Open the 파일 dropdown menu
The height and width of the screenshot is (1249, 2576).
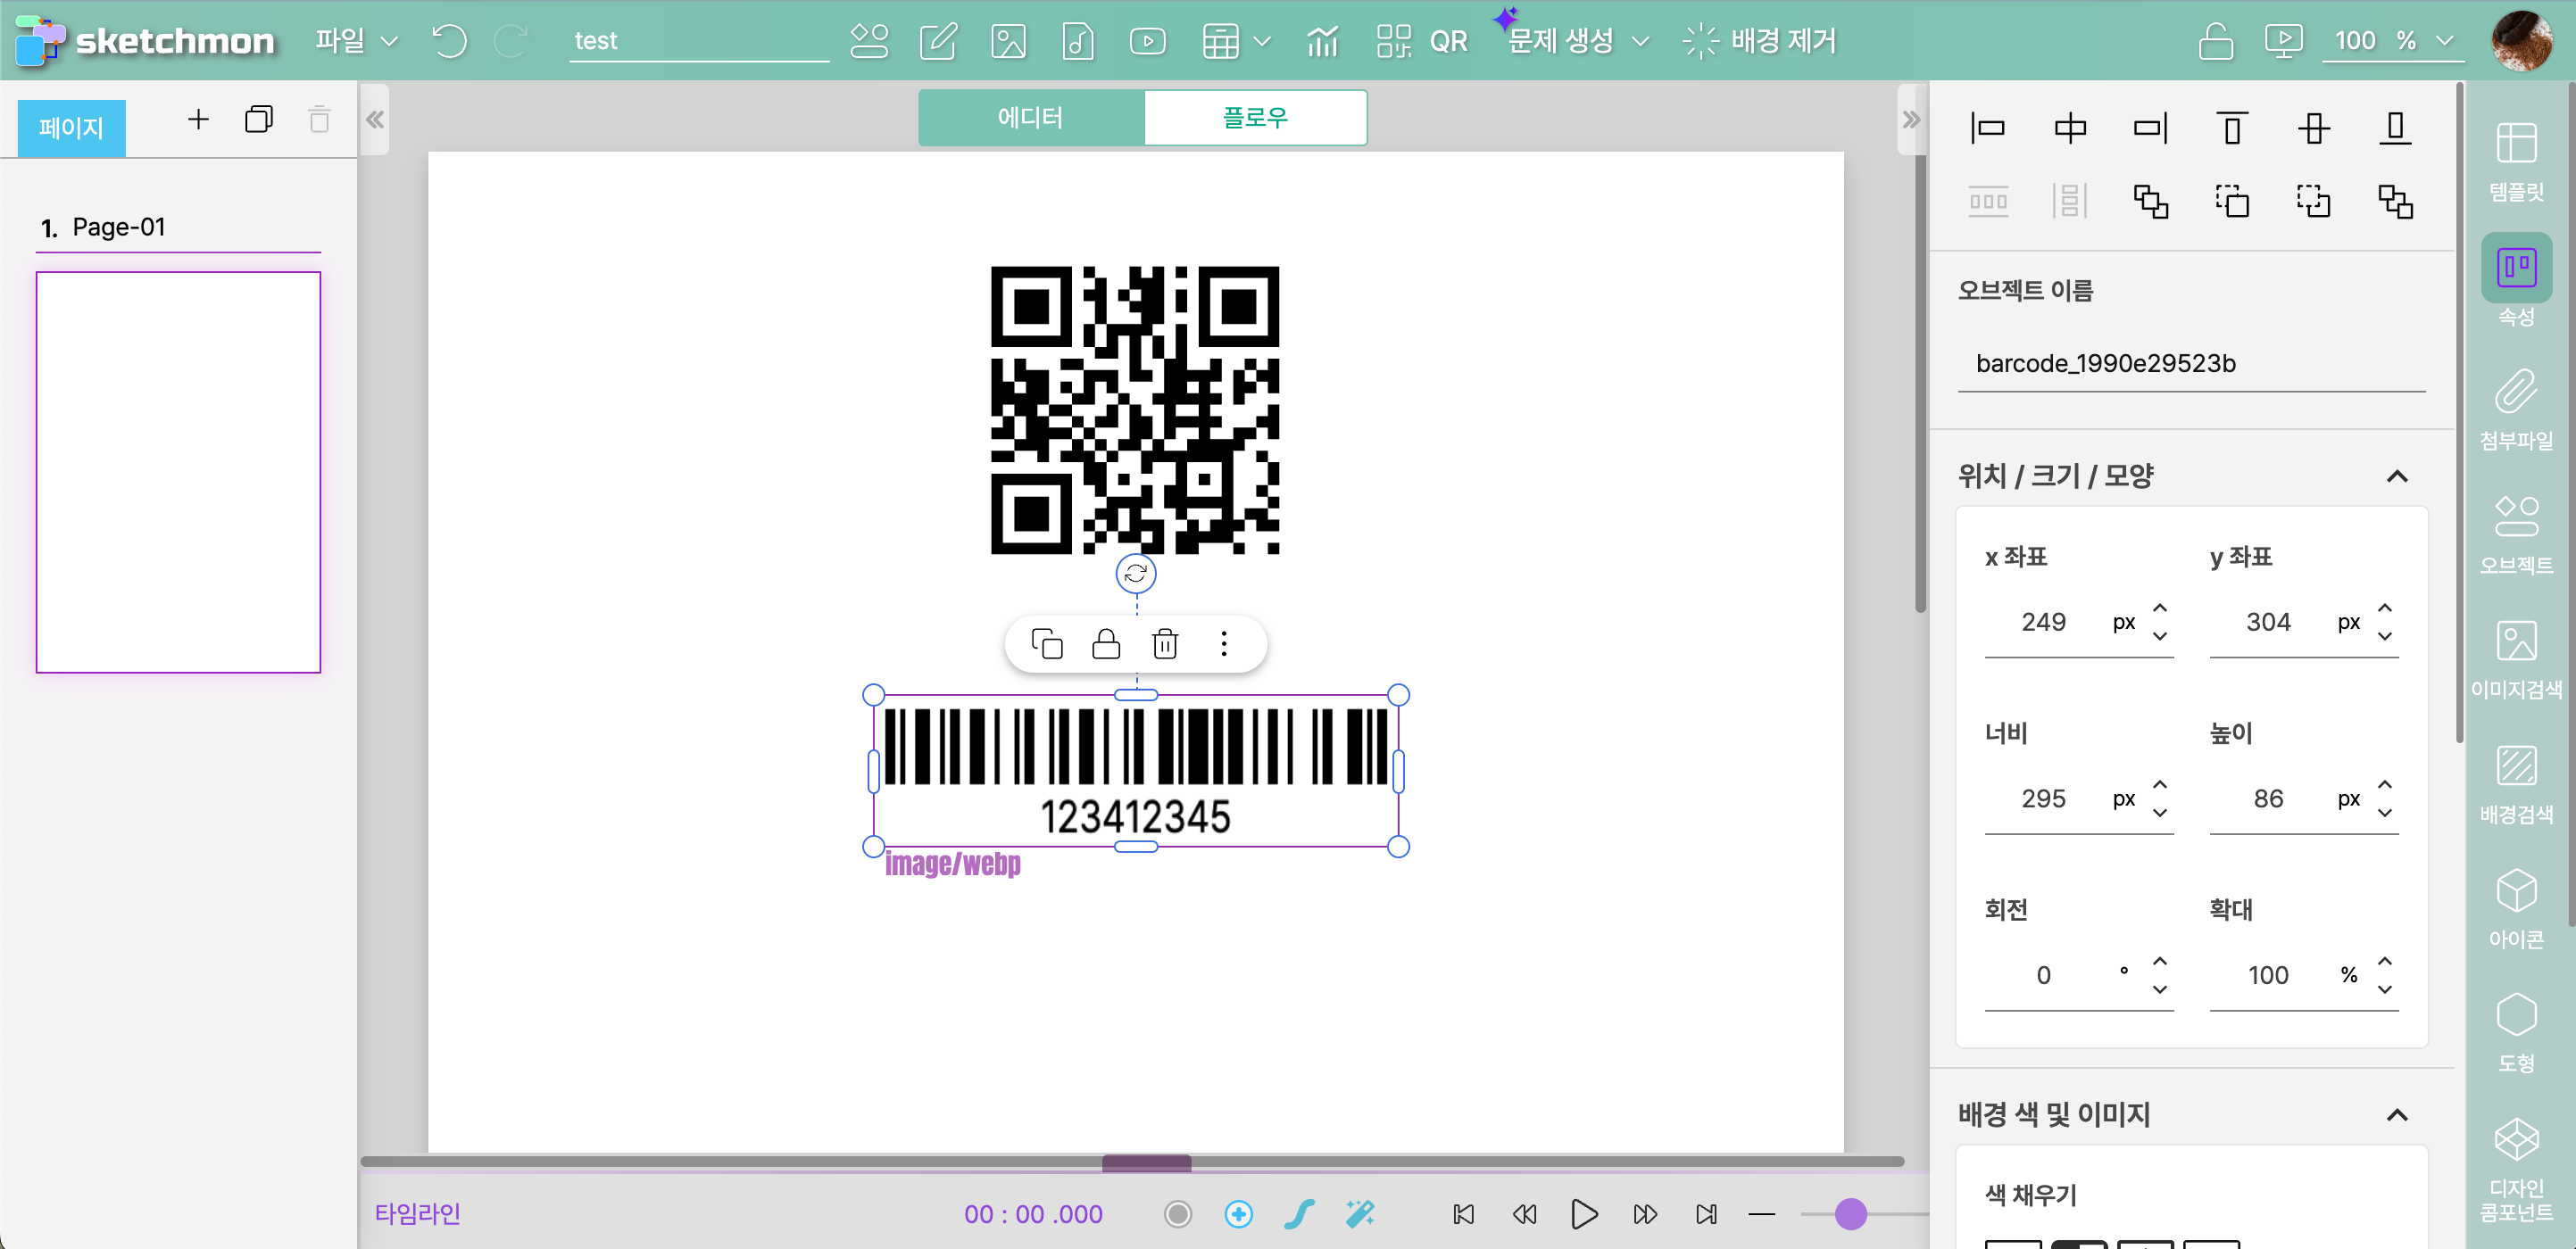pyautogui.click(x=356, y=41)
